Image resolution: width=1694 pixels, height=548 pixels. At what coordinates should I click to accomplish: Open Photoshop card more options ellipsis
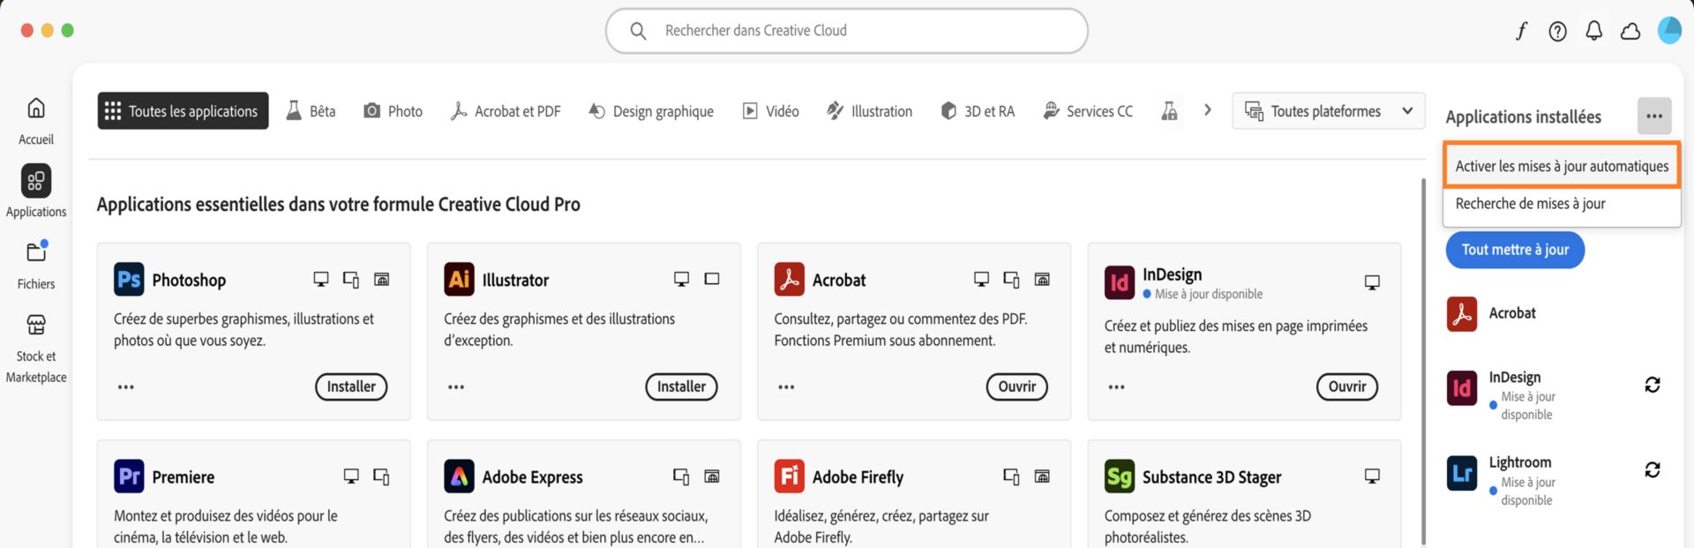(126, 387)
